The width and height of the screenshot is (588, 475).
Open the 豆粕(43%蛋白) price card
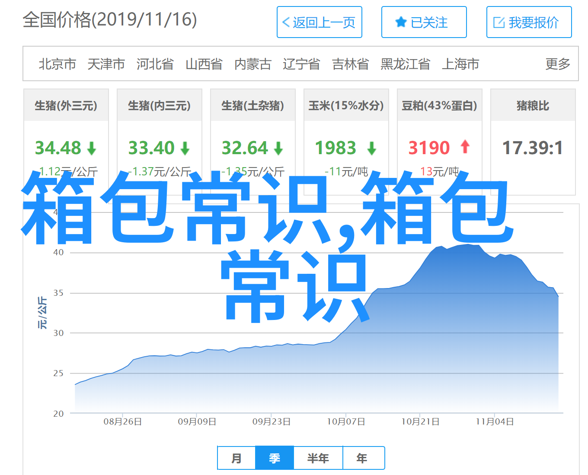440,142
